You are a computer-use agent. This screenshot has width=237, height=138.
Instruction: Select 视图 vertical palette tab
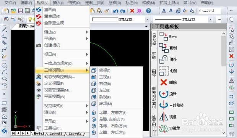coord(154,73)
